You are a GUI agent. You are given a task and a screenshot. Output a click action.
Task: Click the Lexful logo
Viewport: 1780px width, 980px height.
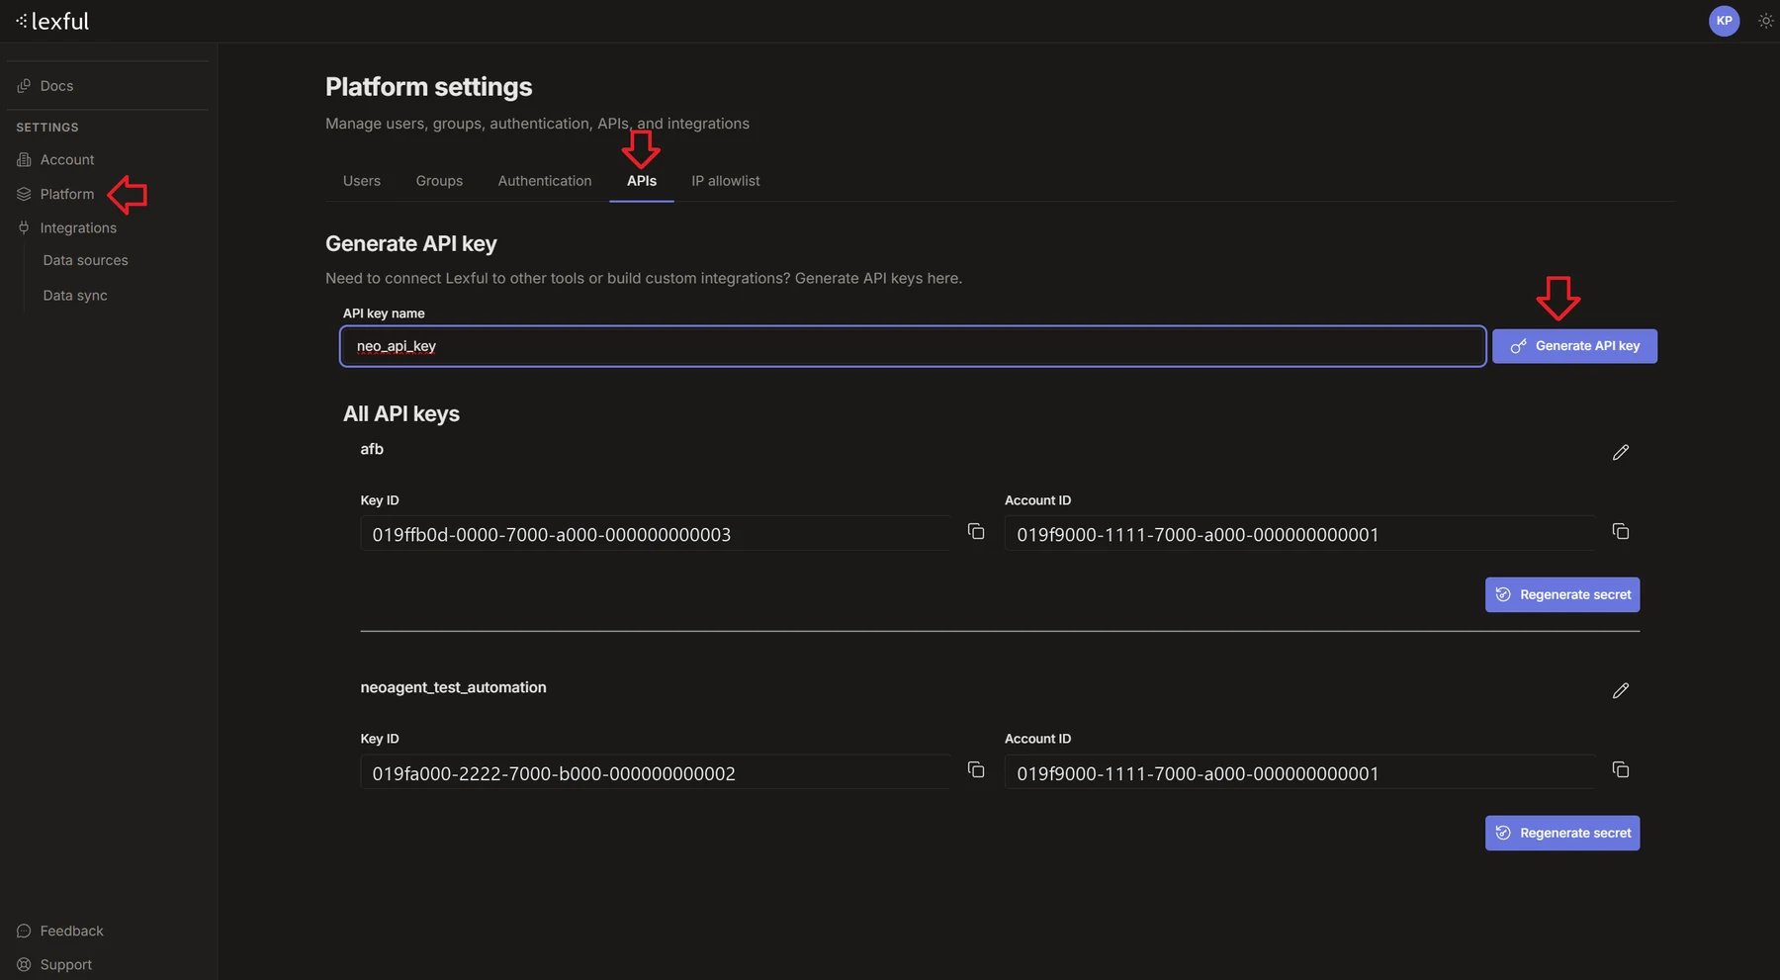point(52,21)
